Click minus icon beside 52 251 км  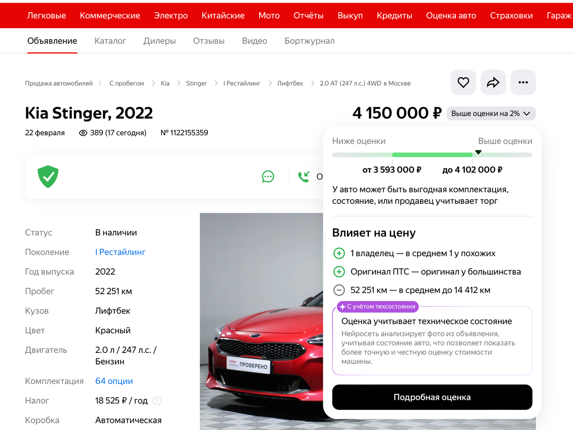(x=339, y=290)
